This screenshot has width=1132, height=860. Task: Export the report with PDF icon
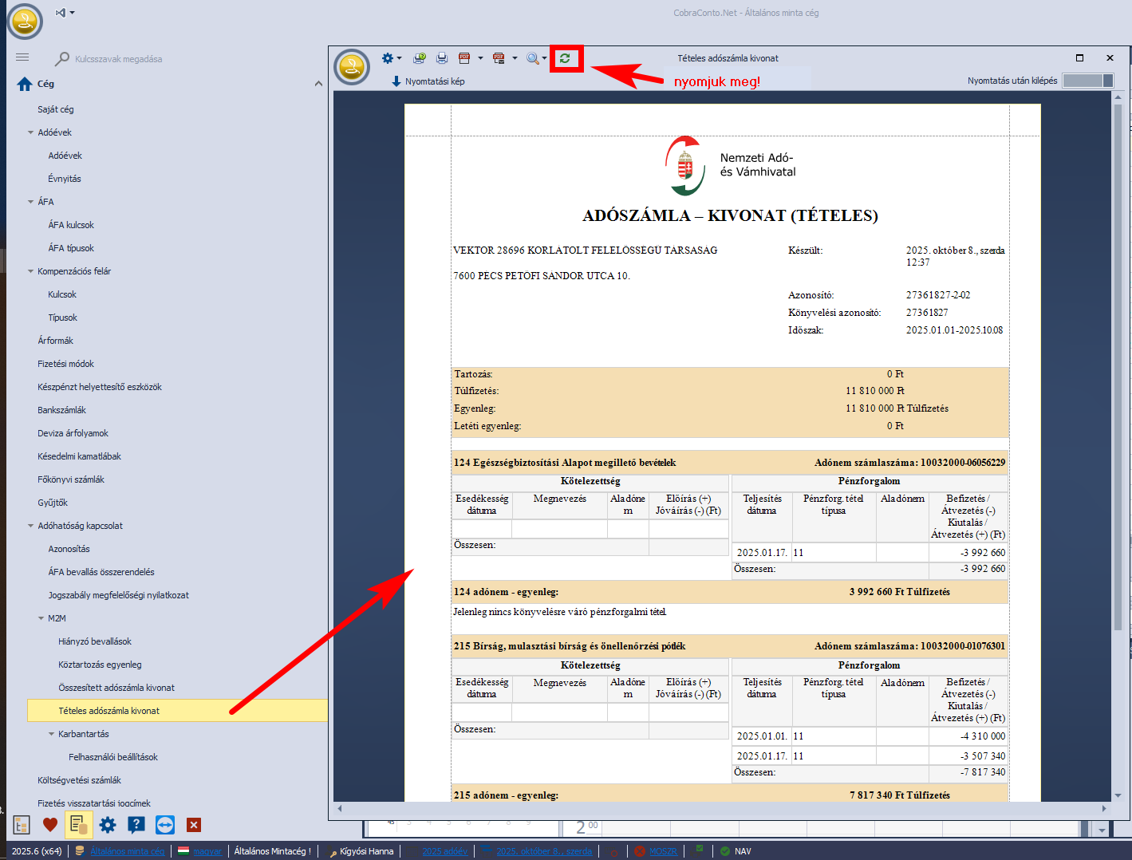point(464,58)
